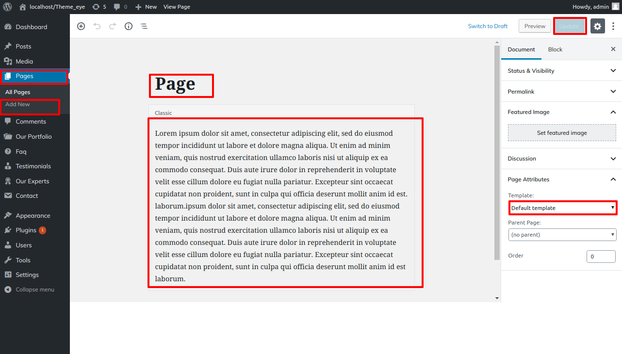Image resolution: width=622 pixels, height=354 pixels.
Task: Open the More tools ellipsis menu
Action: click(613, 26)
